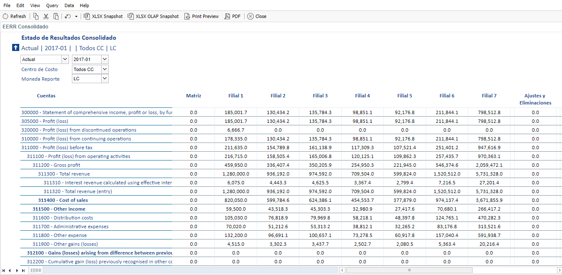This screenshot has width=562, height=275.
Task: Click the horizontal scrollbar thumb
Action: click(x=409, y=270)
